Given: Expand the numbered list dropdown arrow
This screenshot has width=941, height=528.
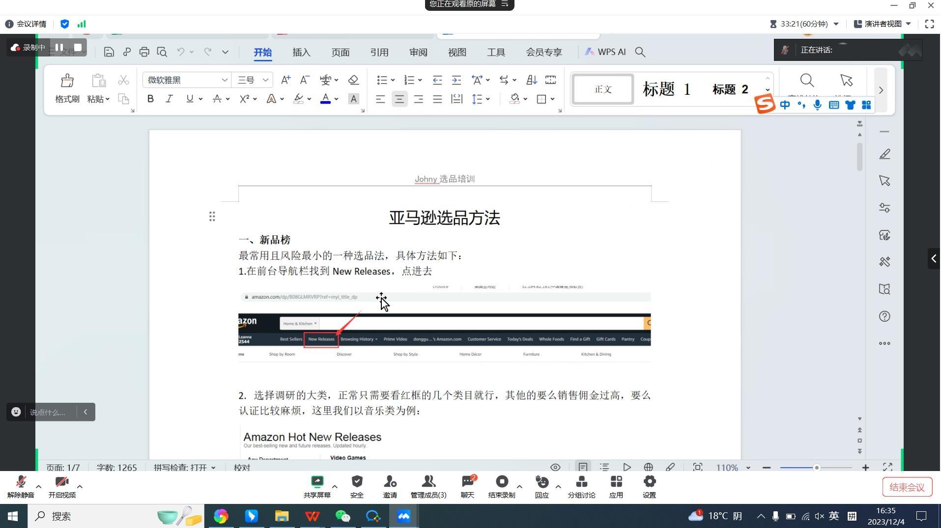Looking at the screenshot, I should click(420, 80).
